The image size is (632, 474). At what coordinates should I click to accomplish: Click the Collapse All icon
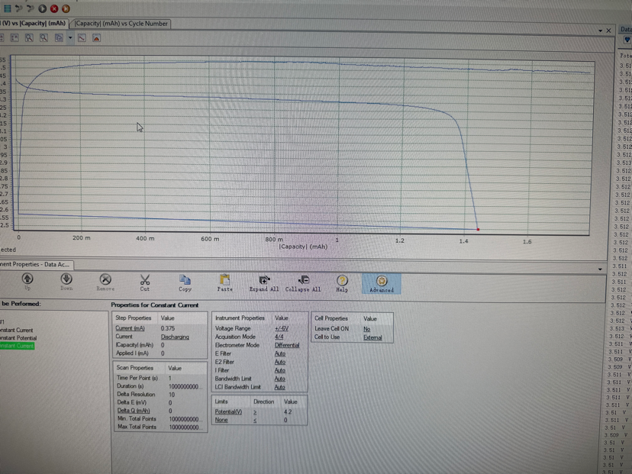(303, 280)
